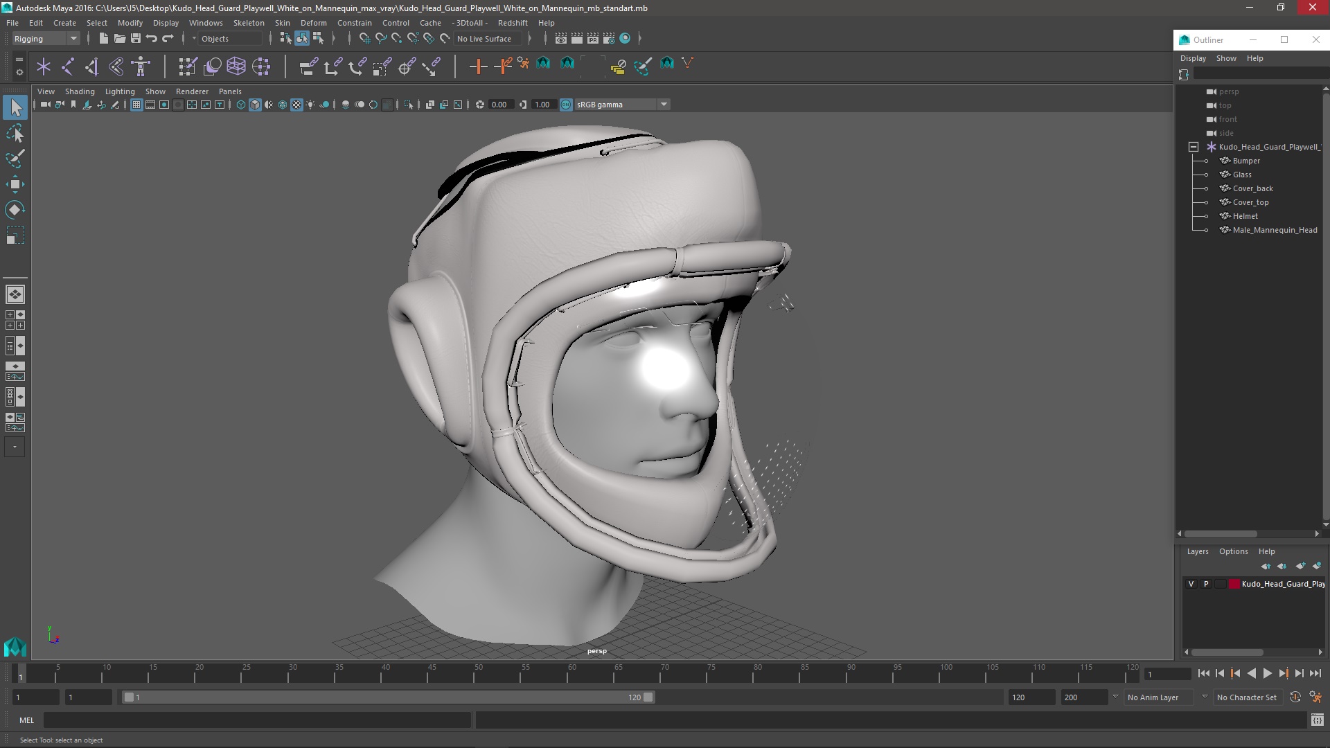The image size is (1330, 748).
Task: Toggle layer playback P box
Action: pos(1206,584)
